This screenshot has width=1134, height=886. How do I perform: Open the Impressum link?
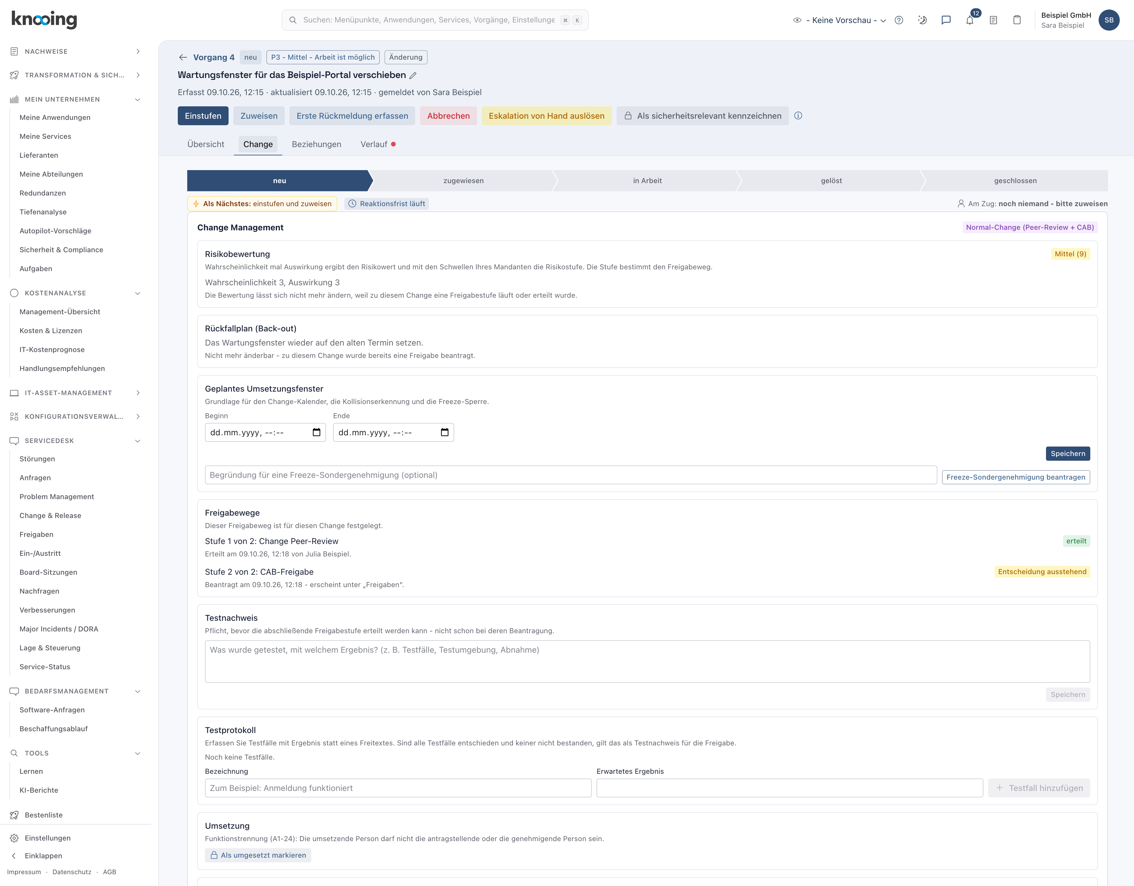pos(24,872)
